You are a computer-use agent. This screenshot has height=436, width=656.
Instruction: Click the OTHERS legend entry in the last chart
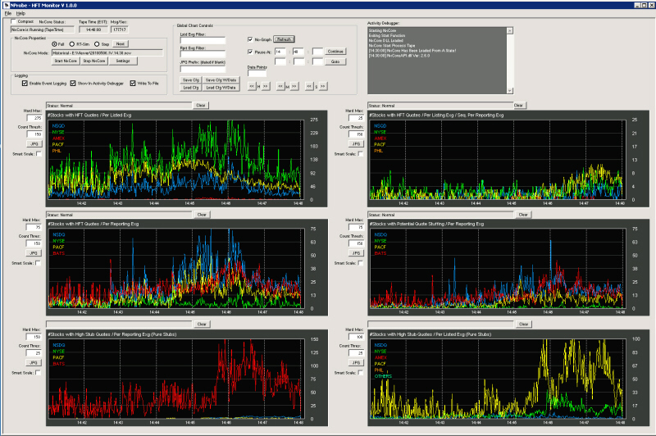(x=383, y=376)
